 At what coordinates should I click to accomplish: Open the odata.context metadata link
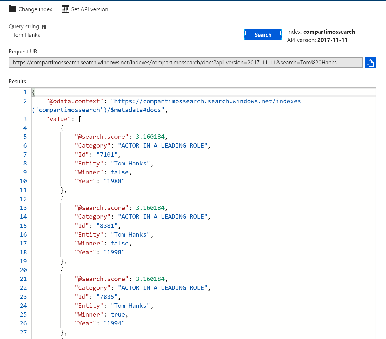(x=208, y=101)
